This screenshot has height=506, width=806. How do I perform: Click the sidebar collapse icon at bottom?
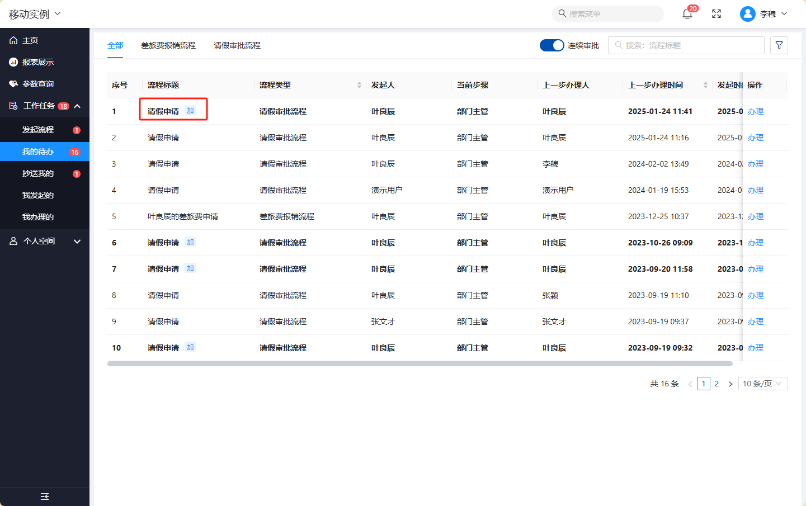45,496
